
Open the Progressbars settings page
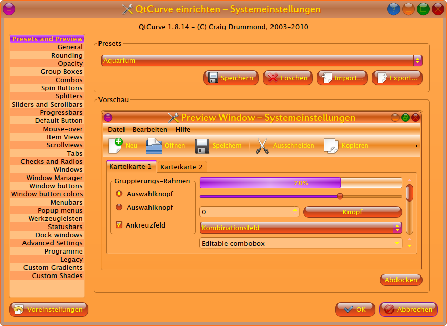tap(47, 112)
